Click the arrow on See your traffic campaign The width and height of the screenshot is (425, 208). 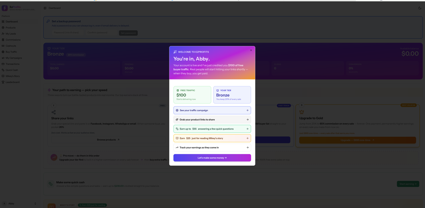click(247, 110)
